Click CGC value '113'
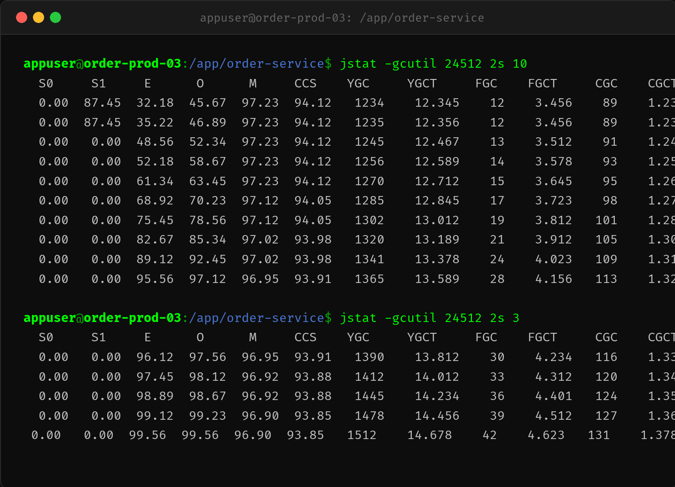The image size is (675, 487). (606, 279)
